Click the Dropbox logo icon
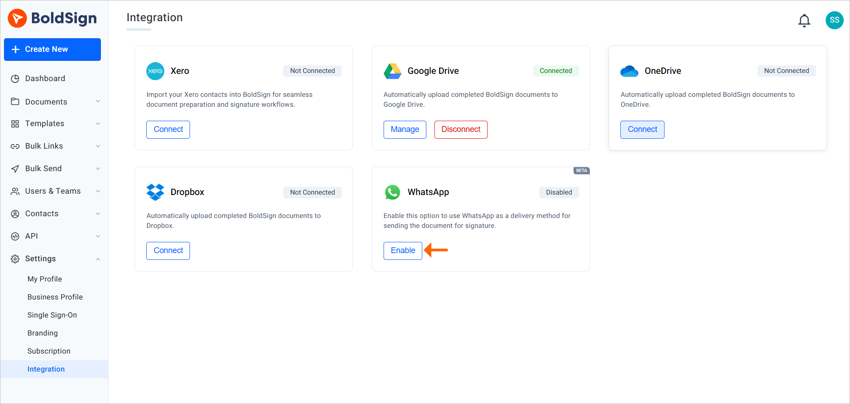This screenshot has height=404, width=850. coord(155,192)
